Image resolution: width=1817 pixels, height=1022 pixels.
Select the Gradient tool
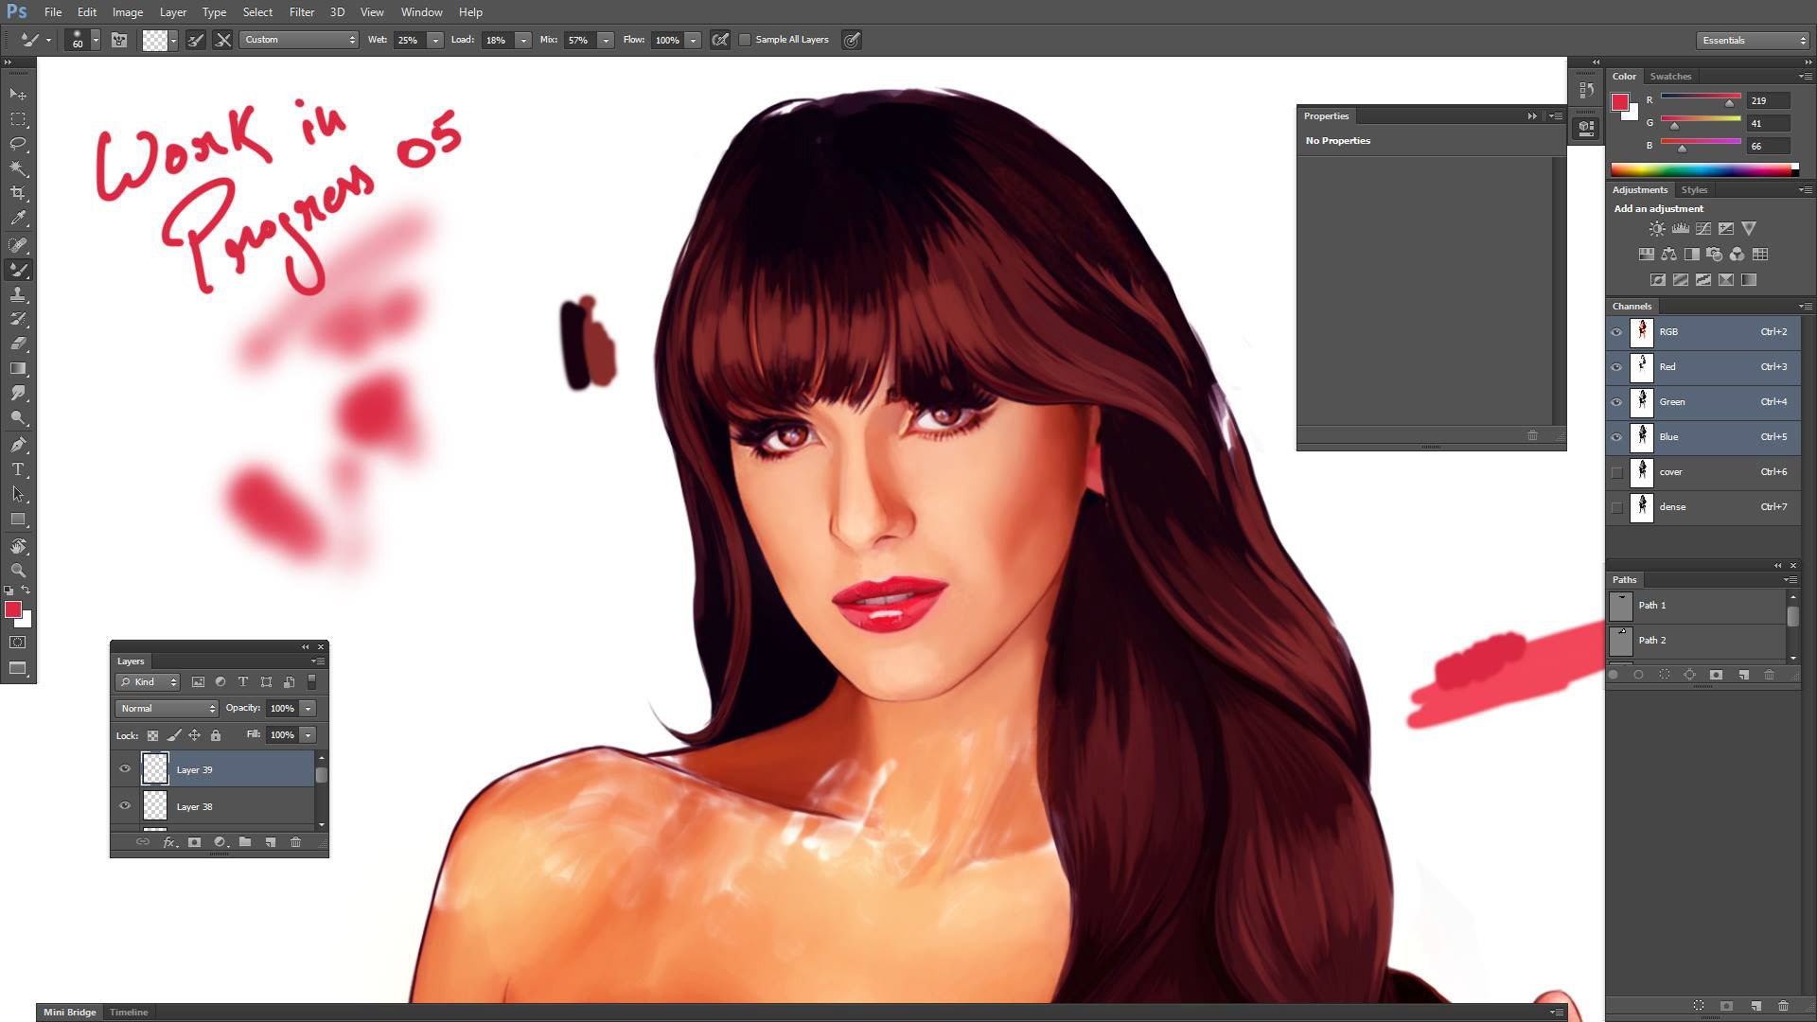coord(18,368)
